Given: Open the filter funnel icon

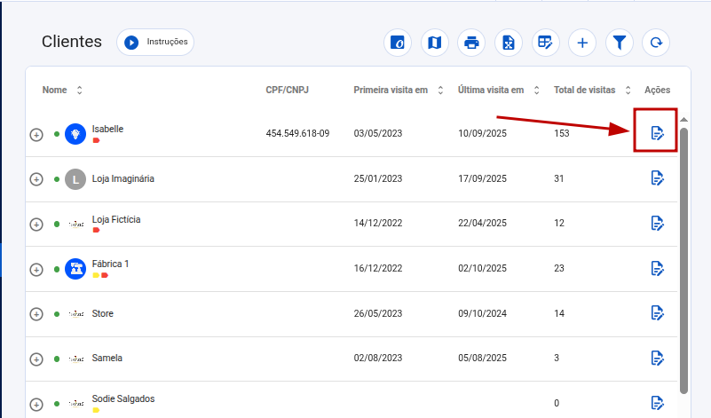Looking at the screenshot, I should pos(620,42).
